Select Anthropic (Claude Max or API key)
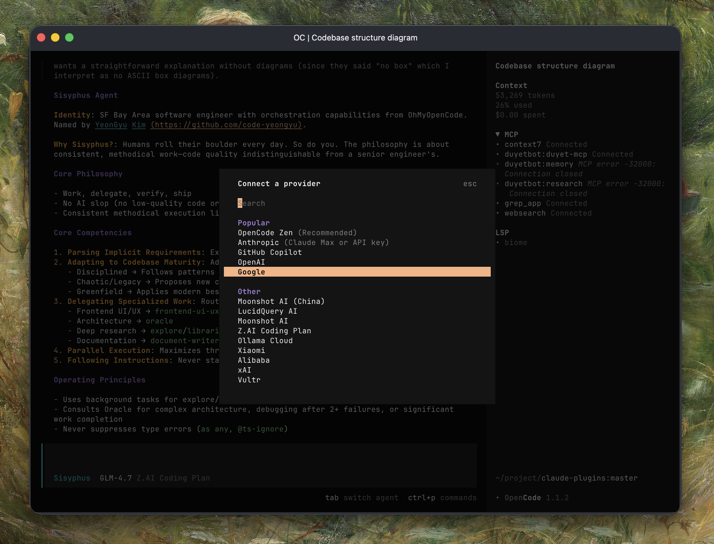 (x=313, y=242)
